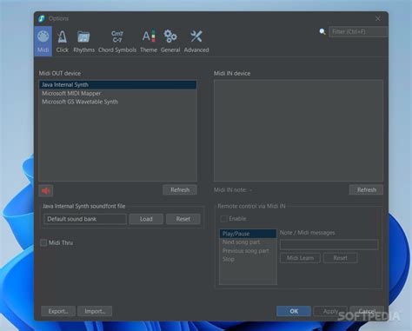Click the Filter (Ctrl+F) search field
Viewport: 412px width, 331px height.
click(x=358, y=31)
